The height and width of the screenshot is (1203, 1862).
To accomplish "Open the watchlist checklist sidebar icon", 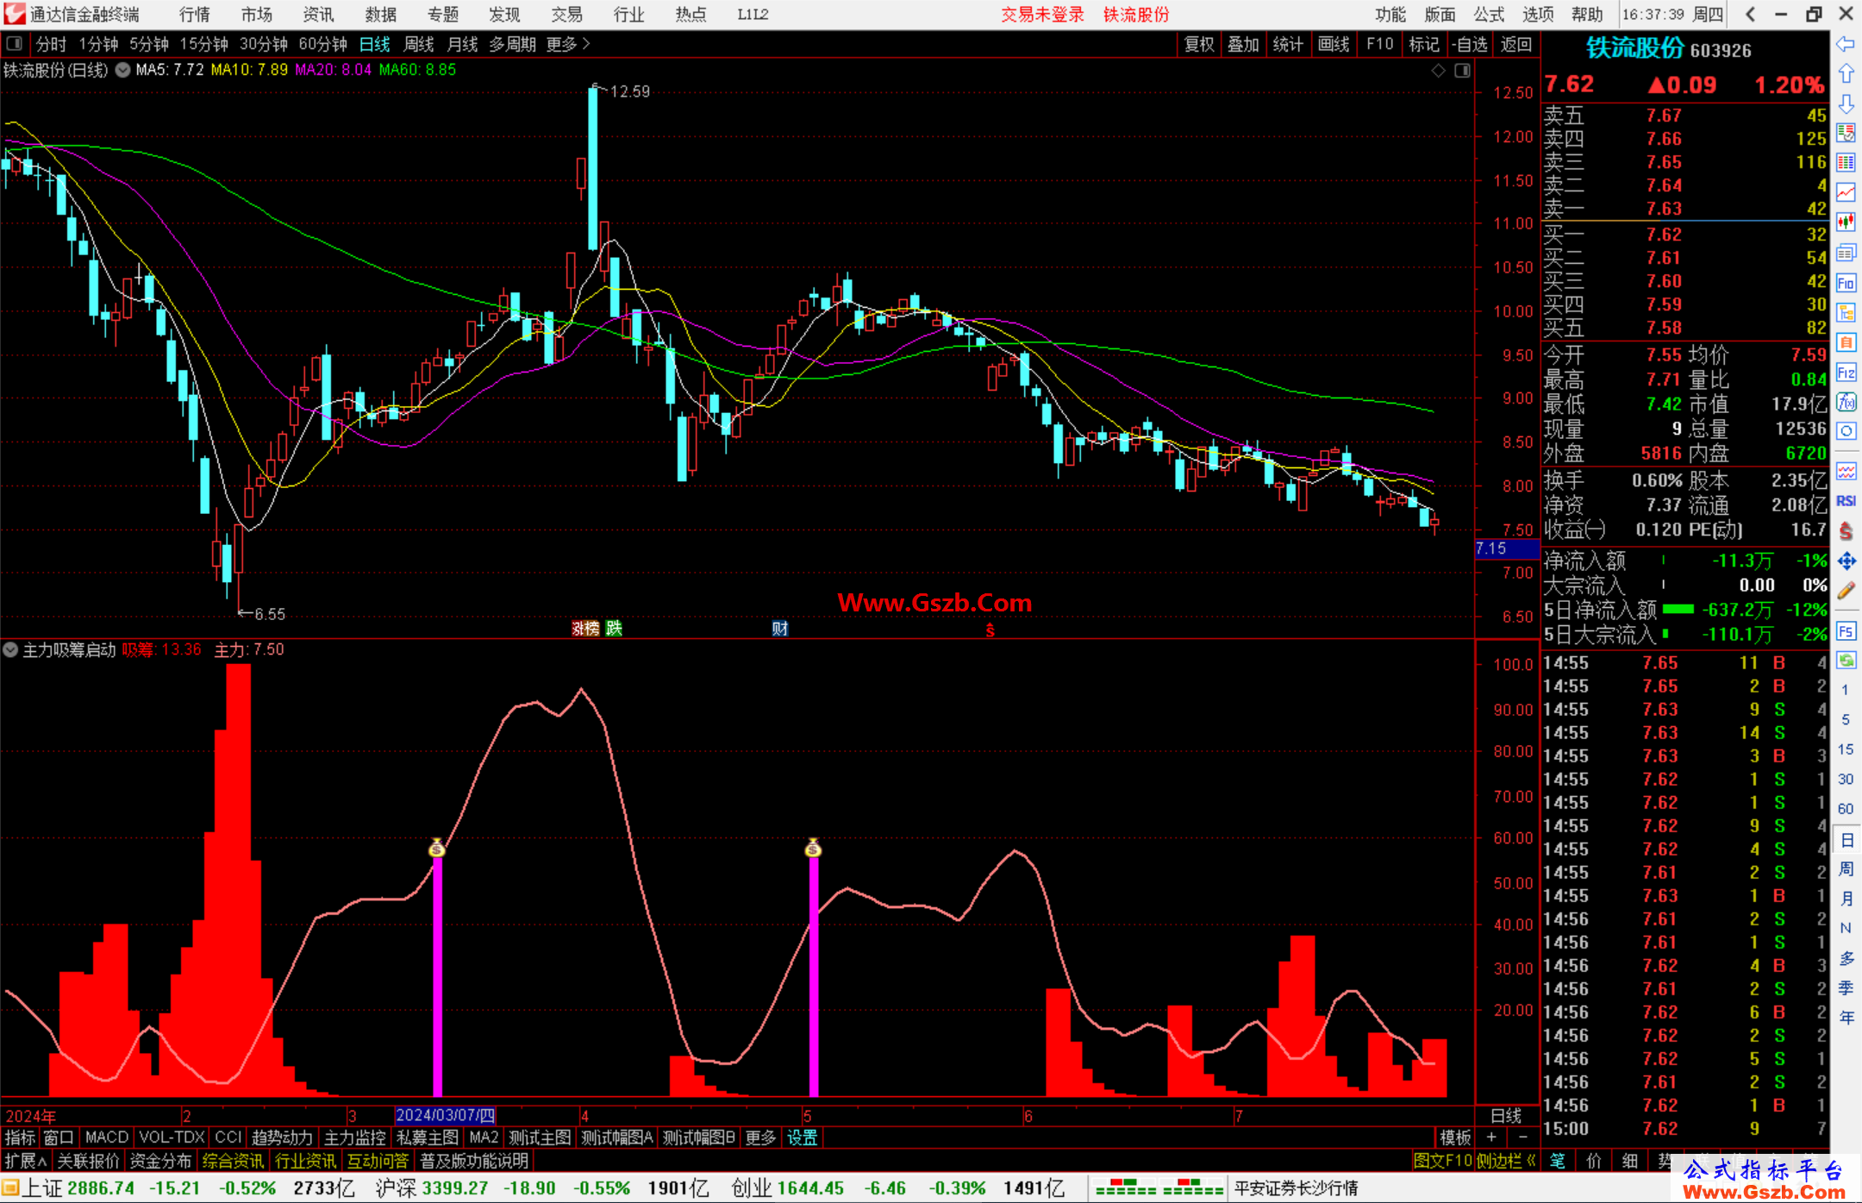I will 1846,133.
